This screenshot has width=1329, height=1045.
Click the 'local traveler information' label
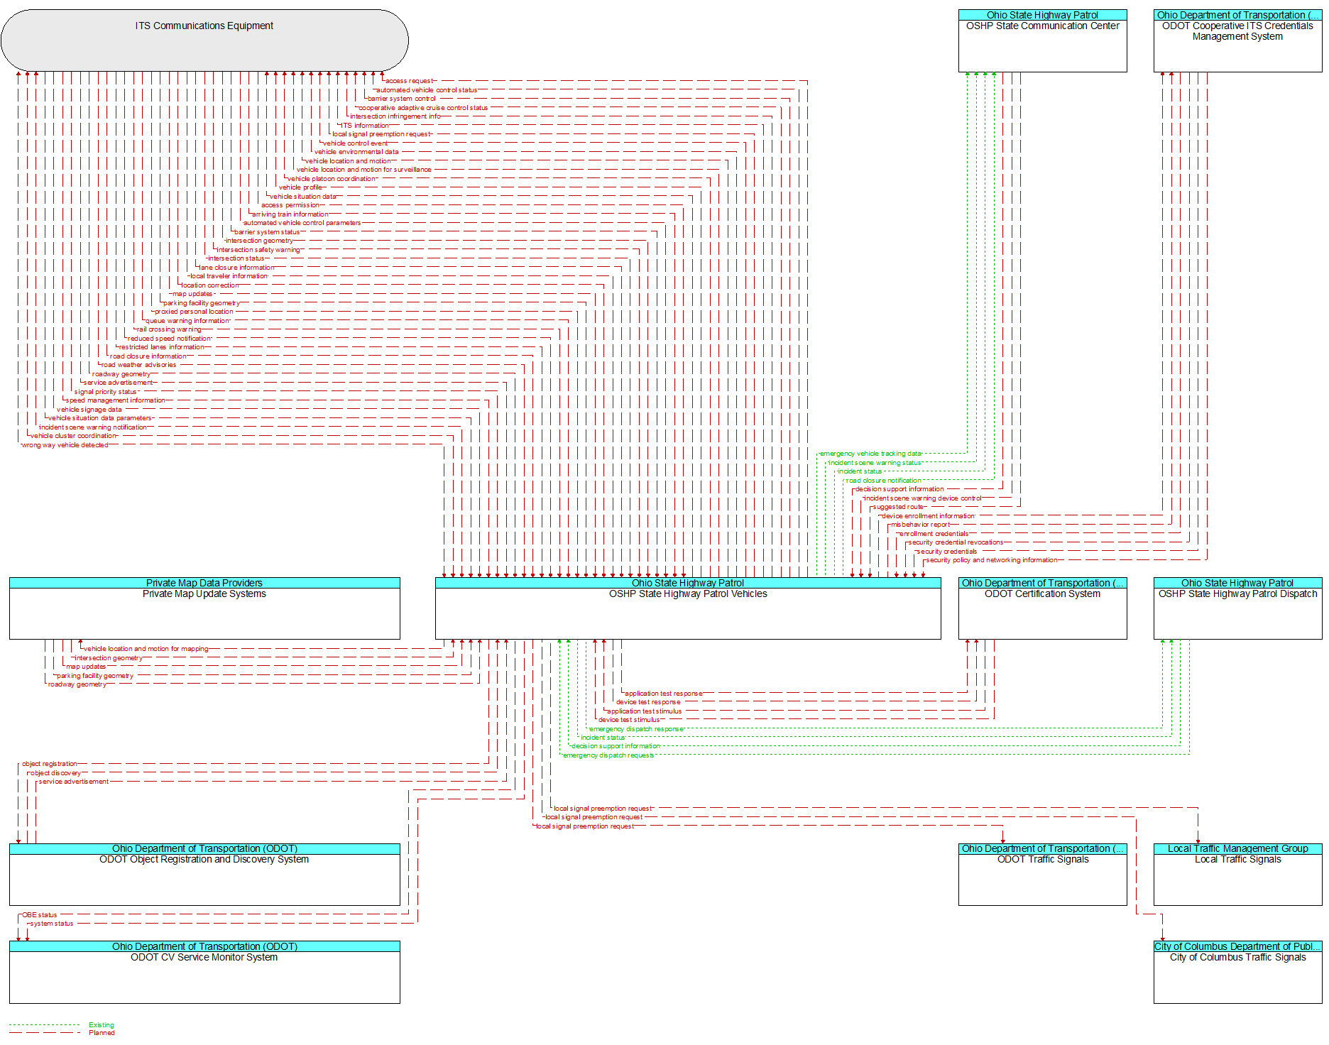click(229, 276)
